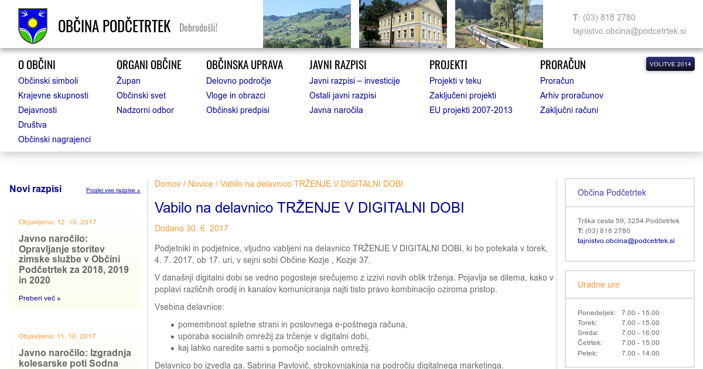Open Projekti v teku page
The image size is (703, 369).
pos(455,81)
